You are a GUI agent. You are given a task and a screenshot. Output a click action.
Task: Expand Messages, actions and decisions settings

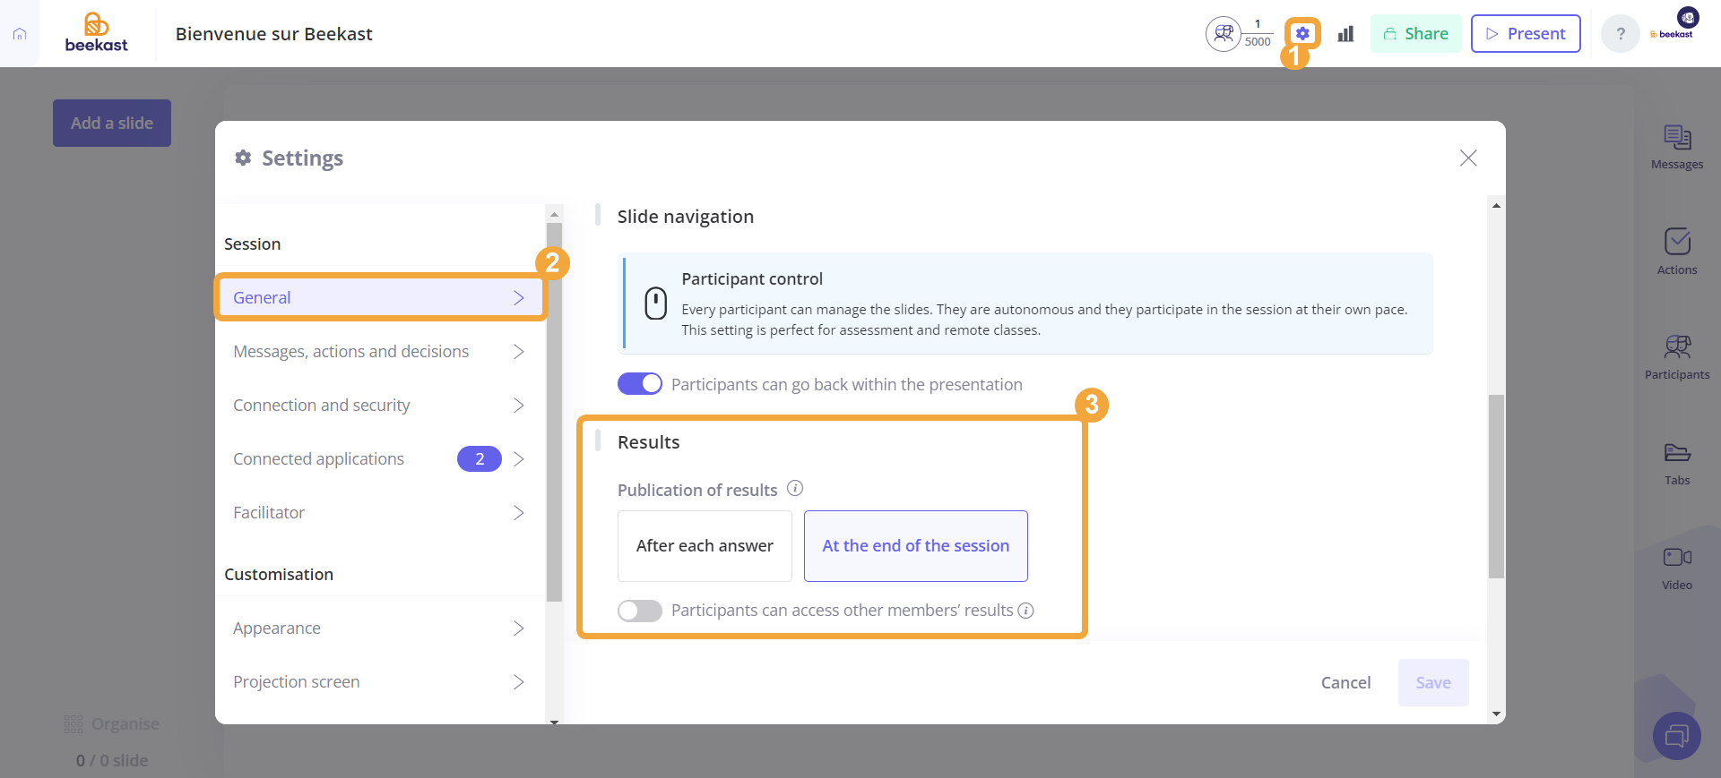(380, 352)
